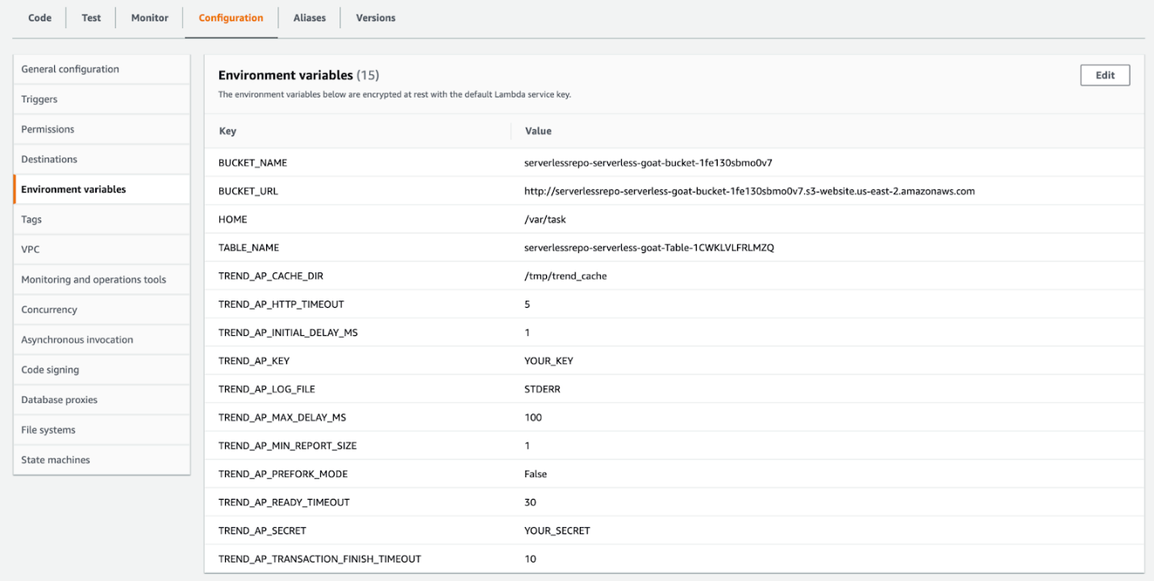Select Concurrency in the sidebar

tap(49, 309)
